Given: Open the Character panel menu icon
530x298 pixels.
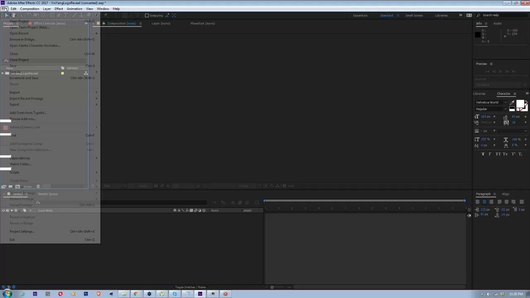Looking at the screenshot, I should 515,94.
